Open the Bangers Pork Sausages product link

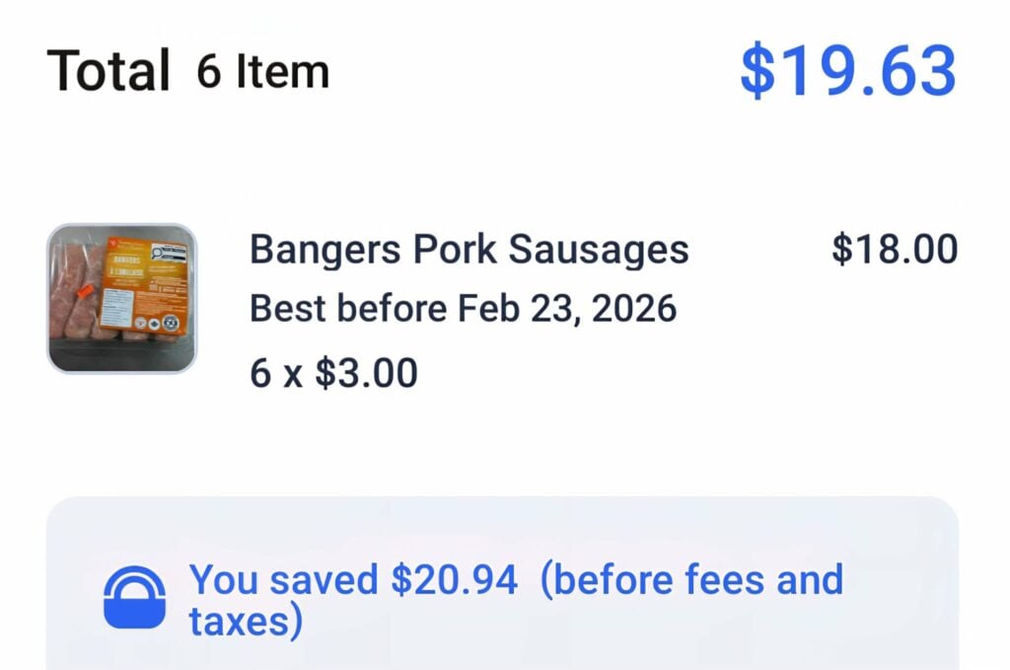point(469,249)
